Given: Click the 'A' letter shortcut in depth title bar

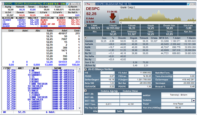Looking at the screenshot, I should 48,4.
